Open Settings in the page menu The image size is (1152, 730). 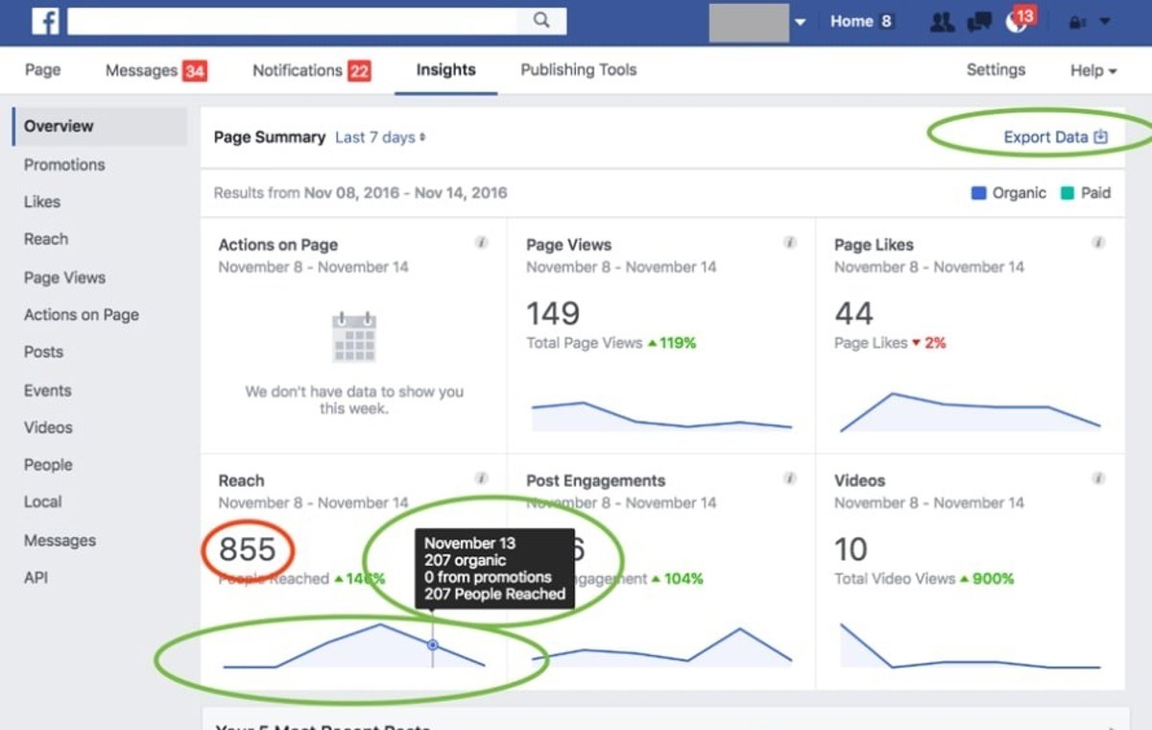pyautogui.click(x=996, y=70)
